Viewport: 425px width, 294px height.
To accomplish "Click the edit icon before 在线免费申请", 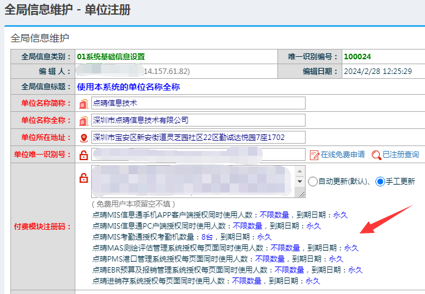I will click(x=314, y=155).
